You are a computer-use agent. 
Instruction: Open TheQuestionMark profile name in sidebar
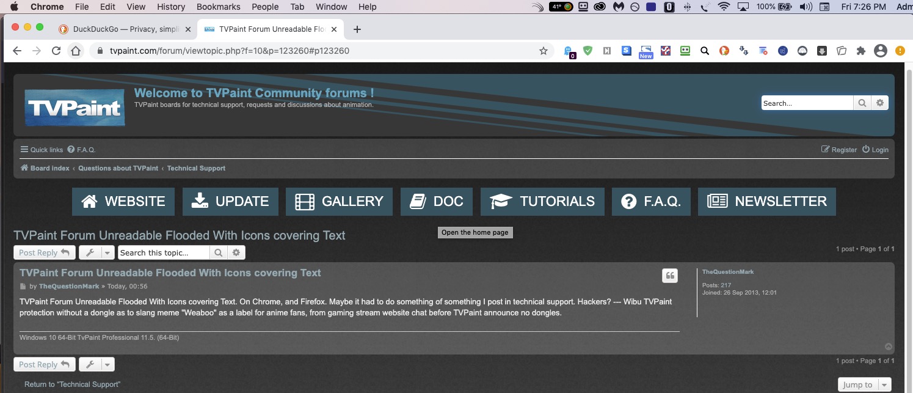(x=728, y=272)
